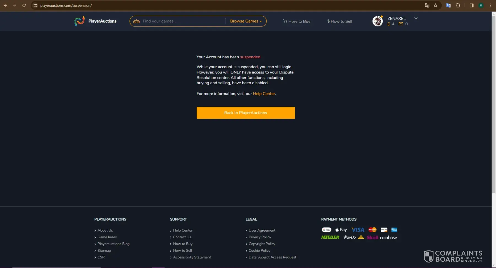Click the Apple Pay payment icon
Image resolution: width=496 pixels, height=268 pixels.
click(x=341, y=230)
